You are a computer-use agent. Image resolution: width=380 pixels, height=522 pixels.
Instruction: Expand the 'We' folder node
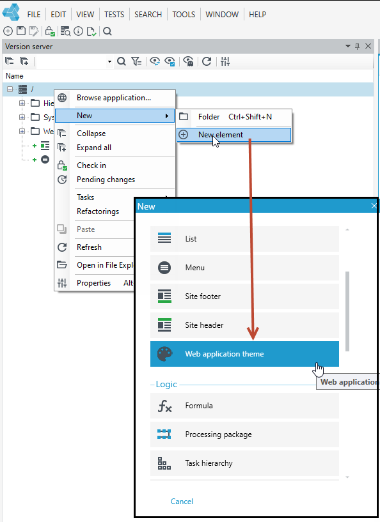pyautogui.click(x=22, y=131)
